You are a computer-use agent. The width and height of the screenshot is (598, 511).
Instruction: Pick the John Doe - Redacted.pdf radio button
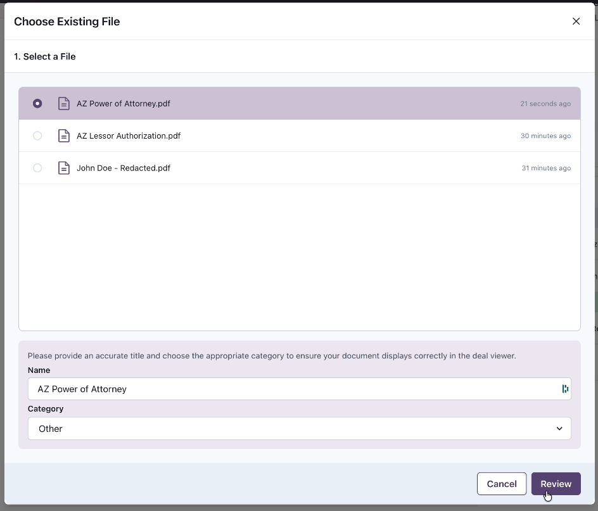pyautogui.click(x=37, y=168)
